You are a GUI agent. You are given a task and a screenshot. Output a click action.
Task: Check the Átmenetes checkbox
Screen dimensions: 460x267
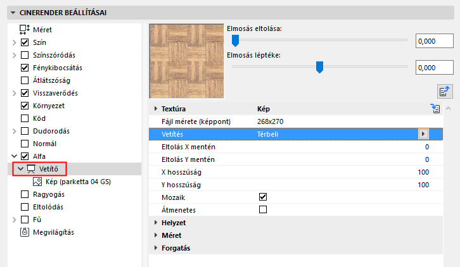click(x=263, y=209)
